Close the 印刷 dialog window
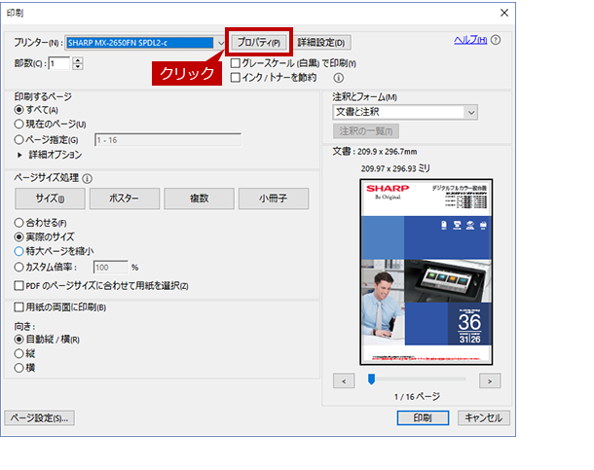The image size is (594, 470). [x=504, y=13]
